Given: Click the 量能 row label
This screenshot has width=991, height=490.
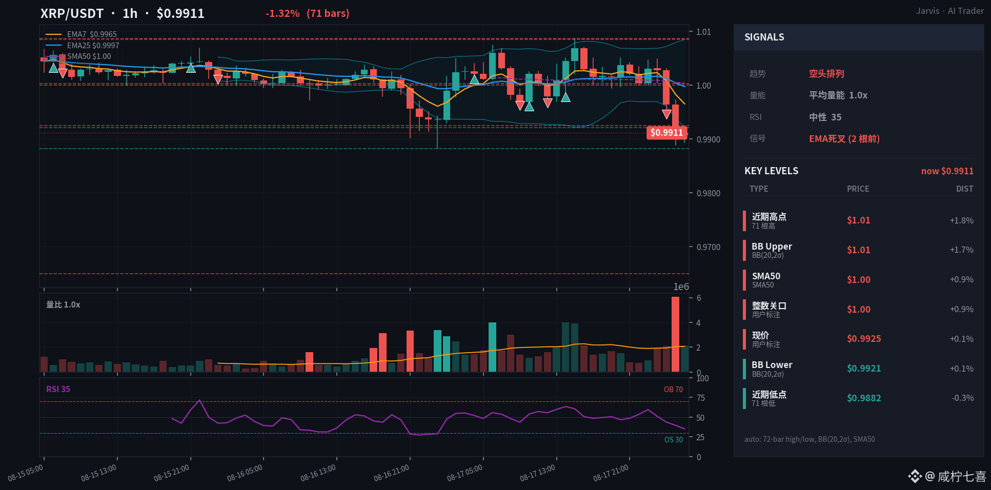Looking at the screenshot, I should pos(757,95).
